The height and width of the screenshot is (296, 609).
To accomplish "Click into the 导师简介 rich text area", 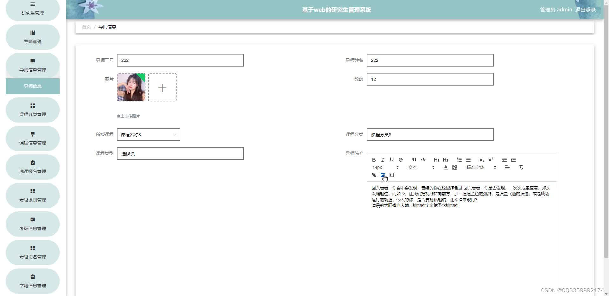I will pyautogui.click(x=462, y=239).
